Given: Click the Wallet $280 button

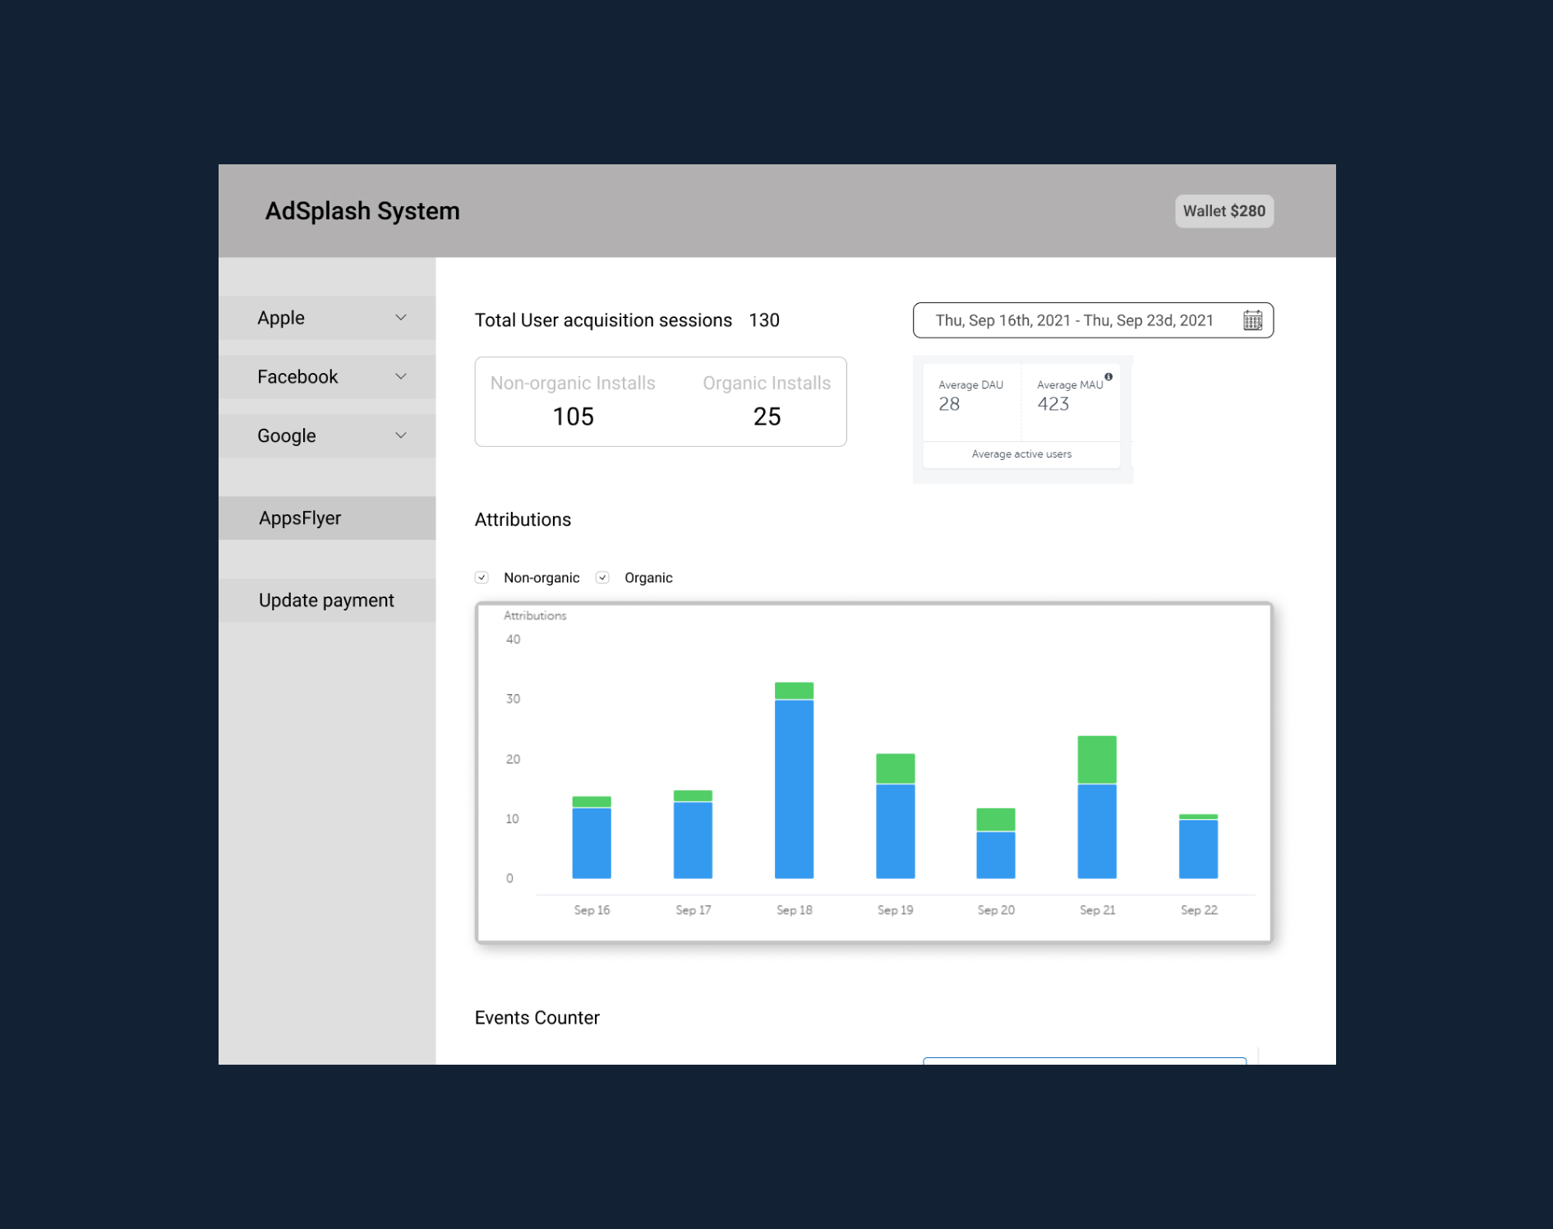Looking at the screenshot, I should 1224,211.
